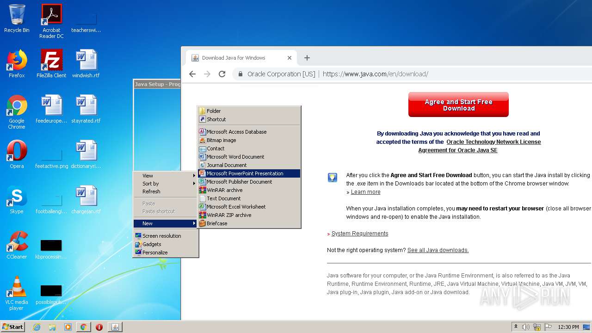The image size is (592, 333).
Task: Open the Recycle Bin desktop icon
Action: point(17,18)
